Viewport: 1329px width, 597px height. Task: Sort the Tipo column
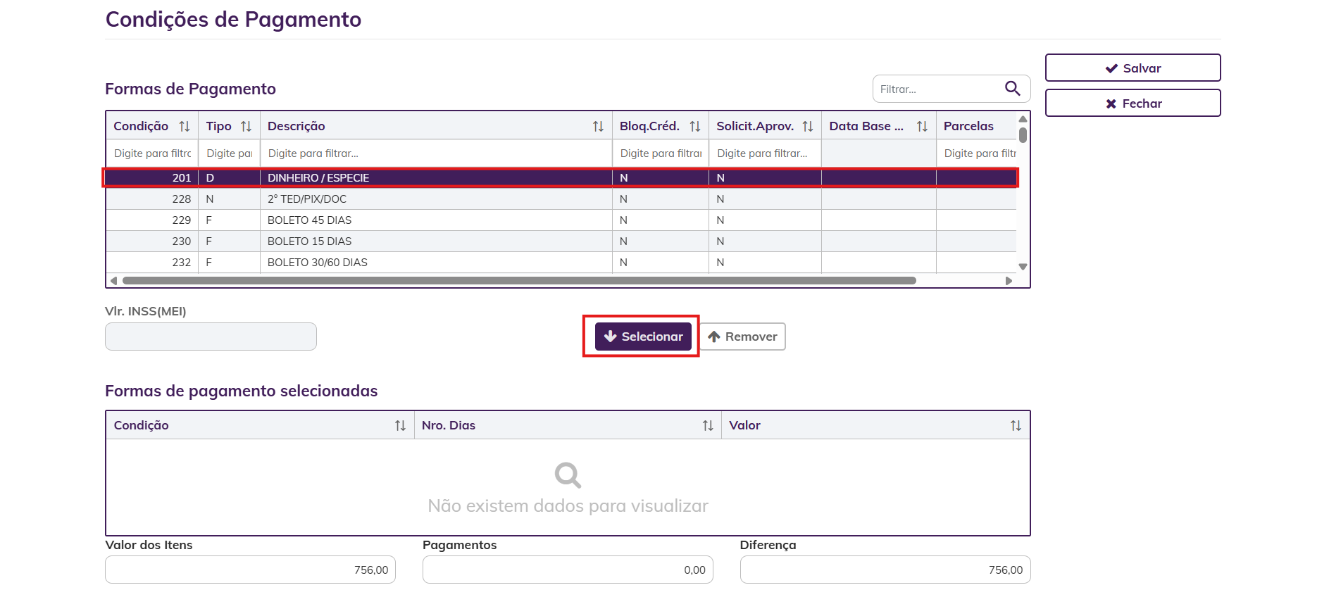[x=246, y=127]
